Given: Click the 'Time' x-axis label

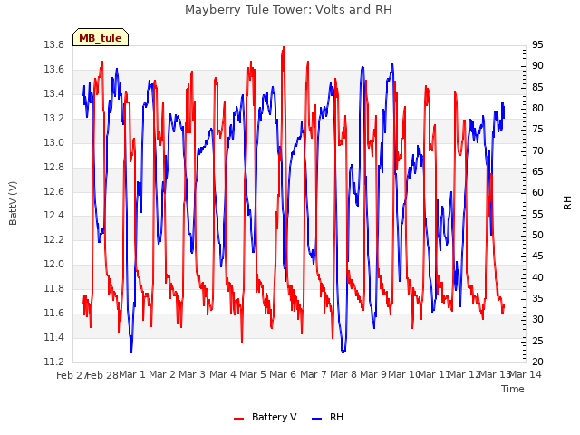Looking at the screenshot, I should coord(513,389).
